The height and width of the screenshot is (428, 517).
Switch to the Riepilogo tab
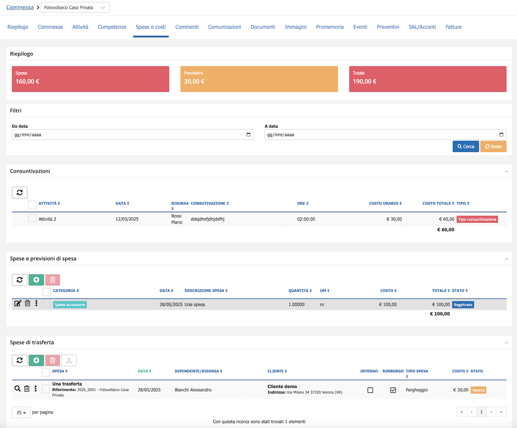pyautogui.click(x=18, y=27)
